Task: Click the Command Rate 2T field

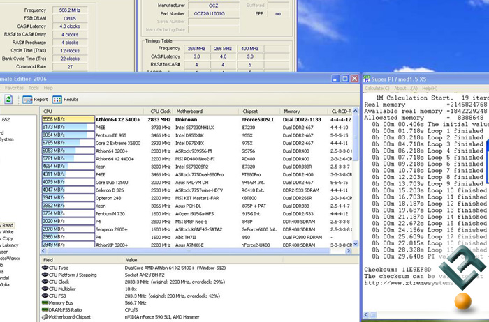Action: coord(70,67)
